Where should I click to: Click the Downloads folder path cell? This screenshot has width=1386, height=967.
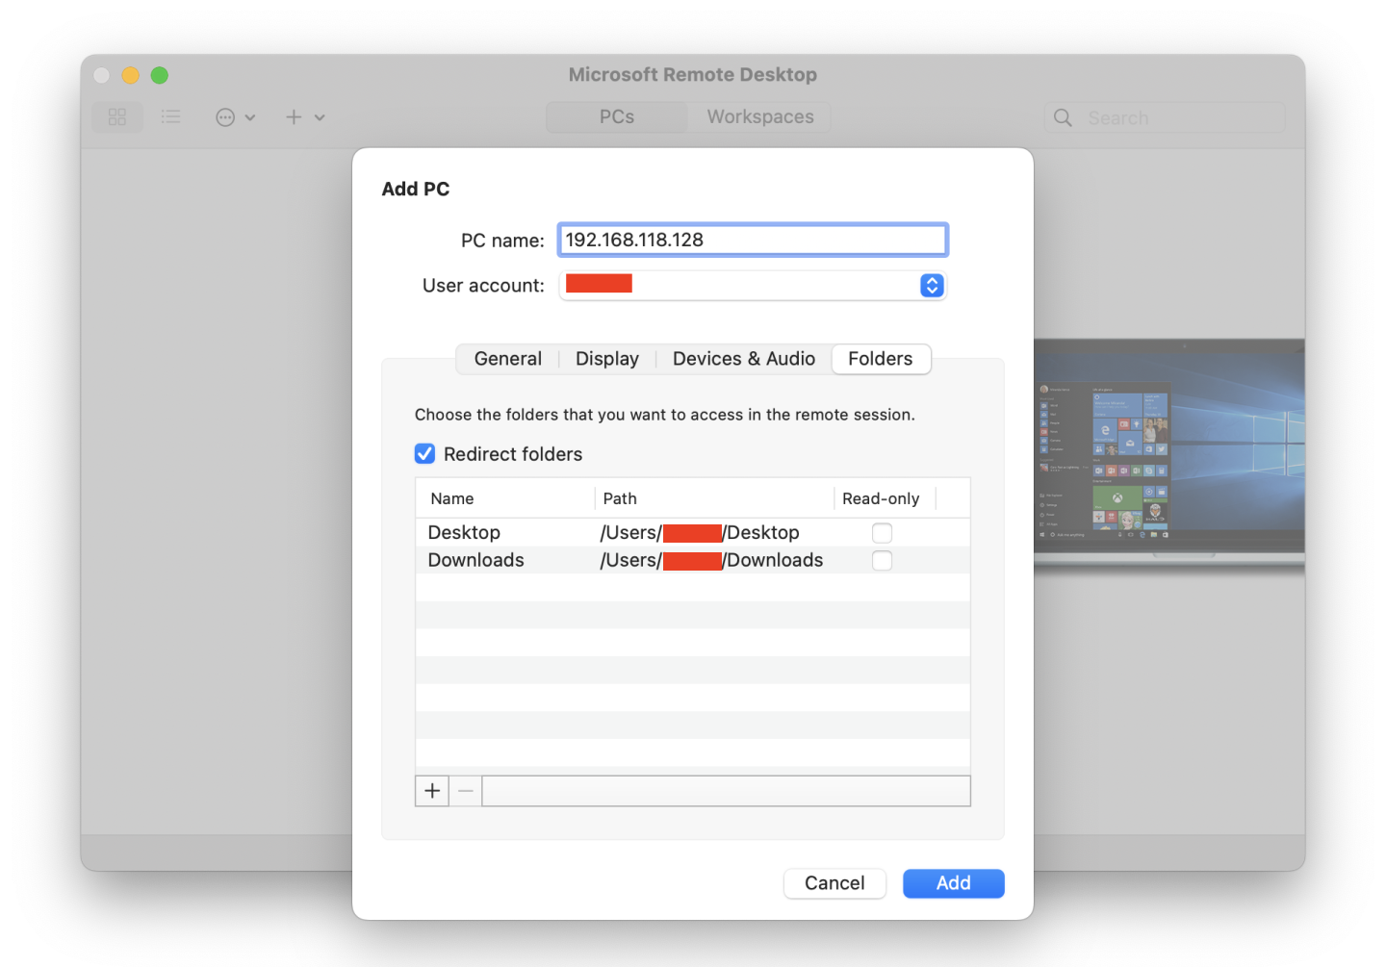(711, 560)
